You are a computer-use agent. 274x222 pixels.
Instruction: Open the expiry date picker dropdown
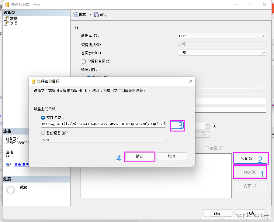pyautogui.click(x=205, y=134)
